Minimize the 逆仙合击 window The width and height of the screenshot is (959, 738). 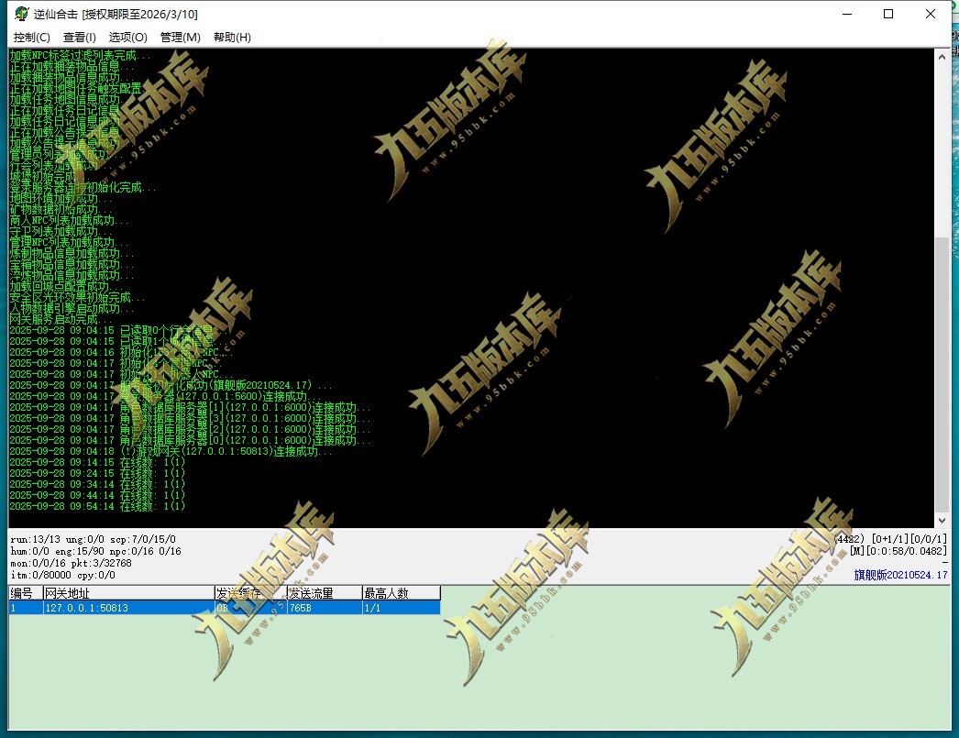pyautogui.click(x=847, y=14)
